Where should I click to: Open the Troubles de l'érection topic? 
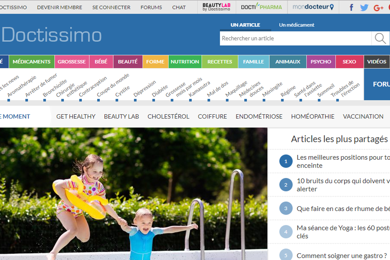[x=346, y=89]
